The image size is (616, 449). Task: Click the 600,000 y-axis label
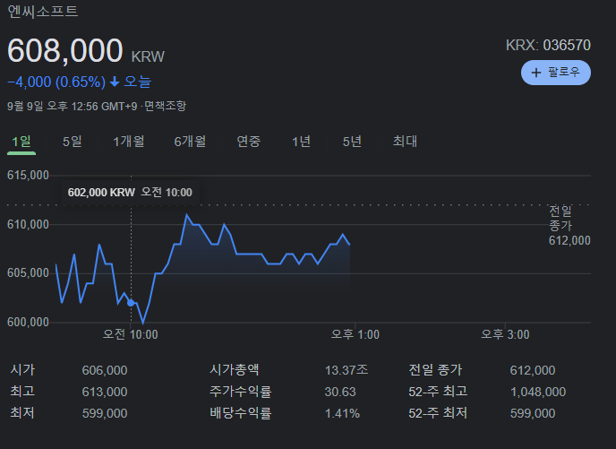[x=28, y=323]
